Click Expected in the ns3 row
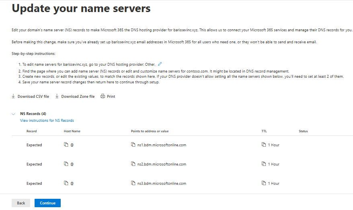 click(34, 184)
